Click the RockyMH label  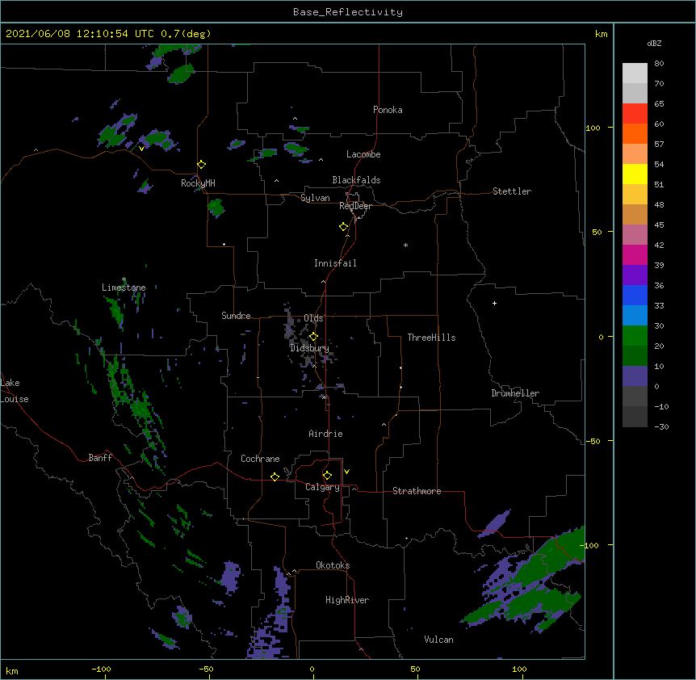[198, 183]
